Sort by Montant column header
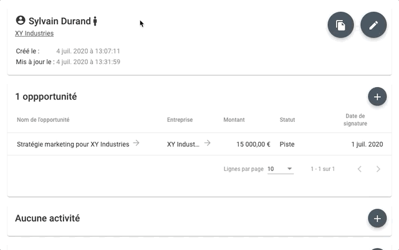Screen dimensions: 399x250 234,120
